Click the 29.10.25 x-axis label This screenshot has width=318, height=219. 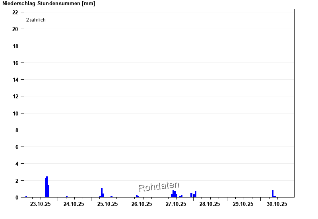(243, 204)
